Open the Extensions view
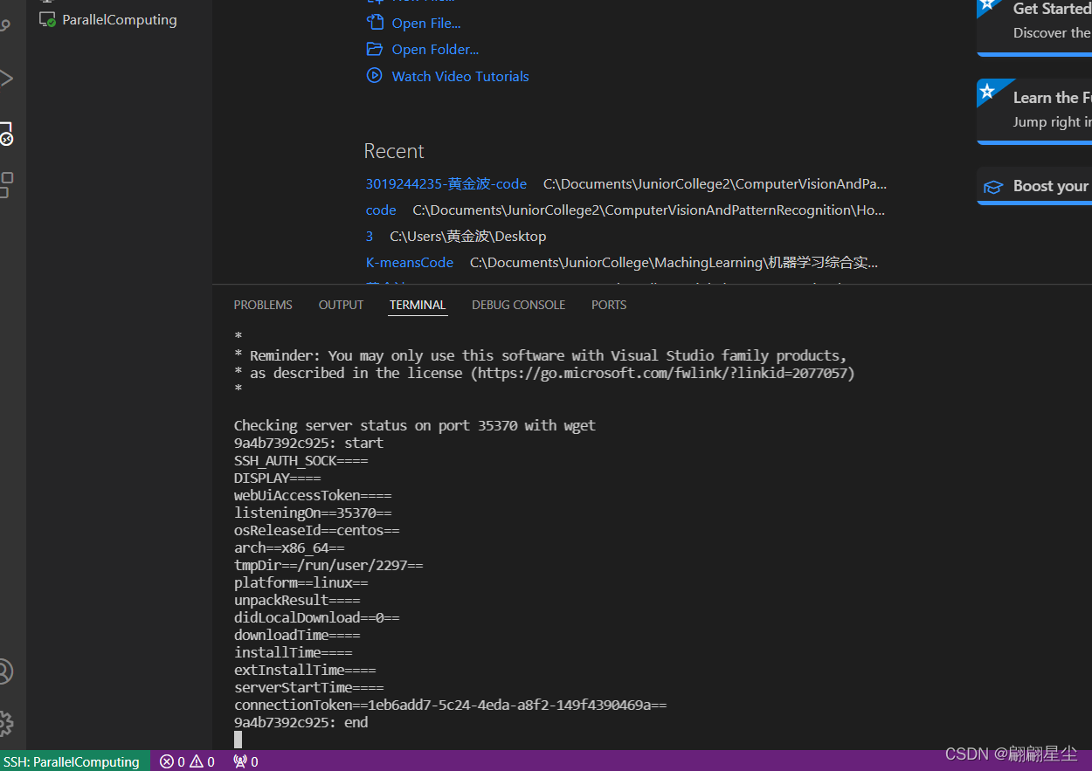Screen dimensions: 1092x771 pyautogui.click(x=6, y=185)
